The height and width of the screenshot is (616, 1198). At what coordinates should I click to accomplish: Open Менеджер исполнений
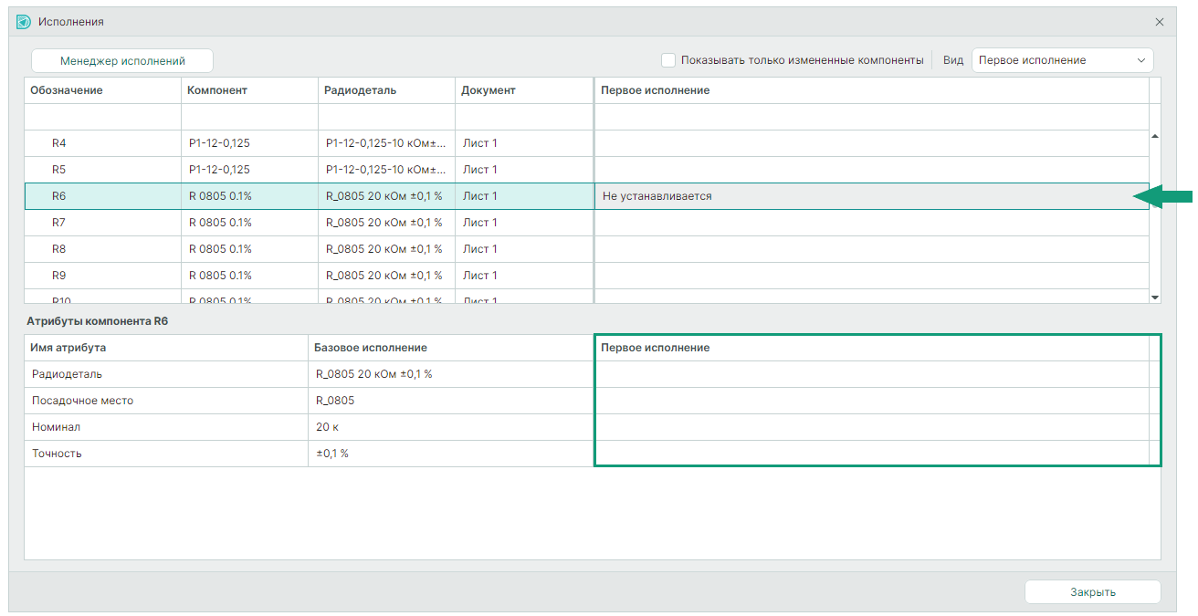coord(122,61)
